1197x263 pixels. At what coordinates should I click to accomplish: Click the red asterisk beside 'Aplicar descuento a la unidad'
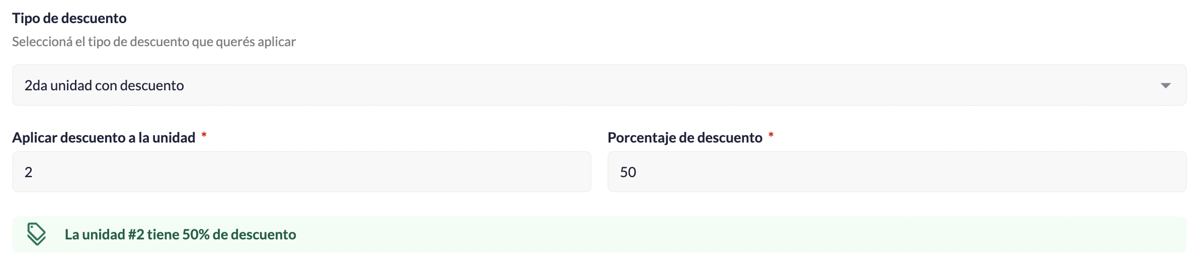204,135
